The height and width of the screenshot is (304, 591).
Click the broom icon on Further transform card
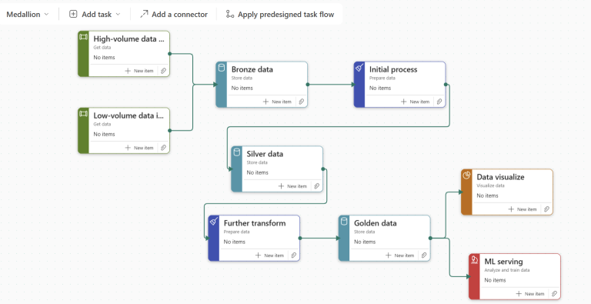(214, 222)
